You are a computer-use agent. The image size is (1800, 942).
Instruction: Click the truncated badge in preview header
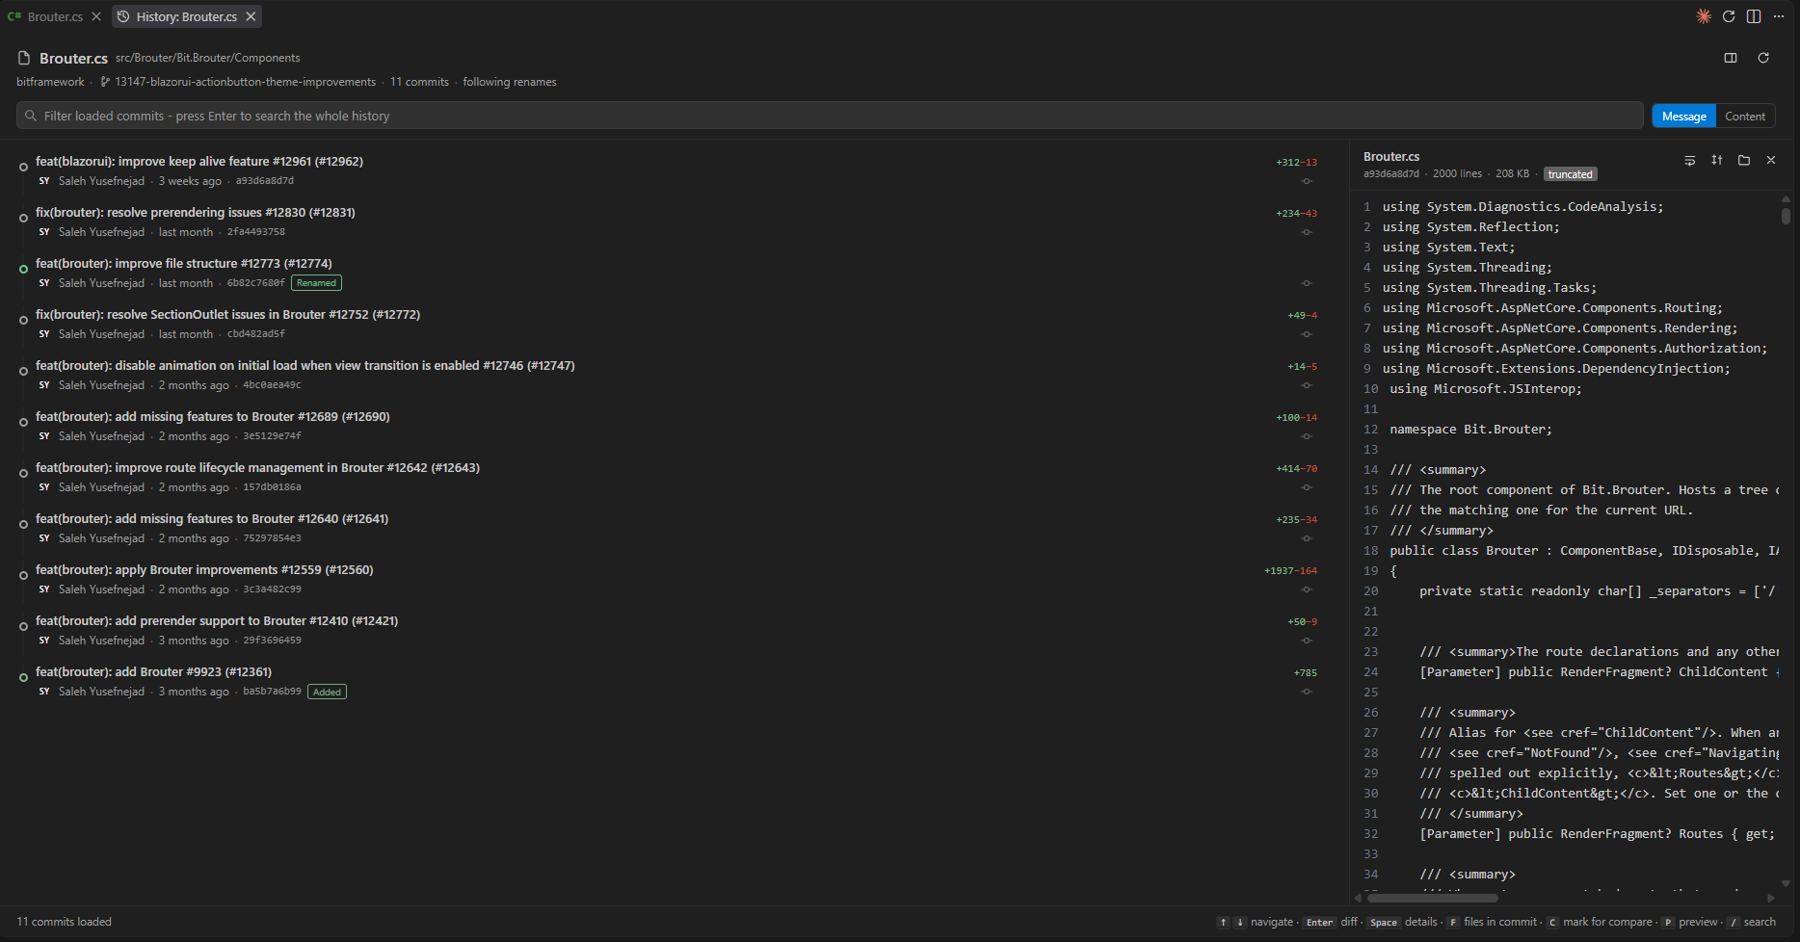[1571, 174]
